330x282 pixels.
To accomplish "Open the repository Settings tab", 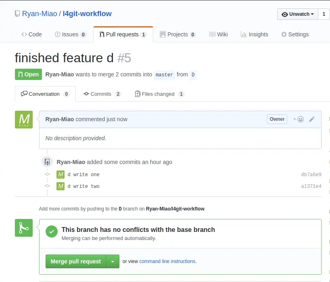I will tap(295, 34).
